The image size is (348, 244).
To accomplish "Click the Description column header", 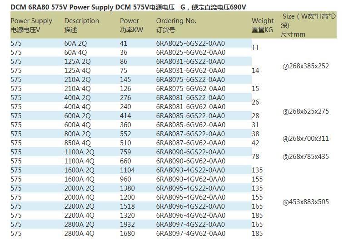I will click(82, 25).
